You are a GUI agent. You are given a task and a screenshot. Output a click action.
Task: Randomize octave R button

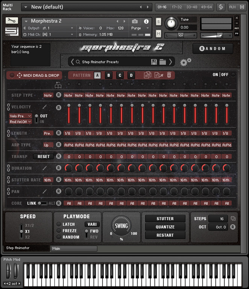point(233,227)
